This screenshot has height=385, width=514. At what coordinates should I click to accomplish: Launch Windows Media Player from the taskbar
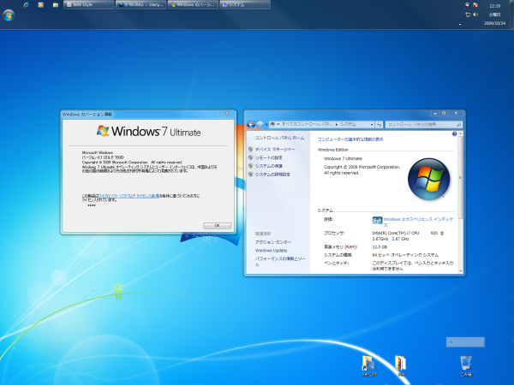point(40,5)
